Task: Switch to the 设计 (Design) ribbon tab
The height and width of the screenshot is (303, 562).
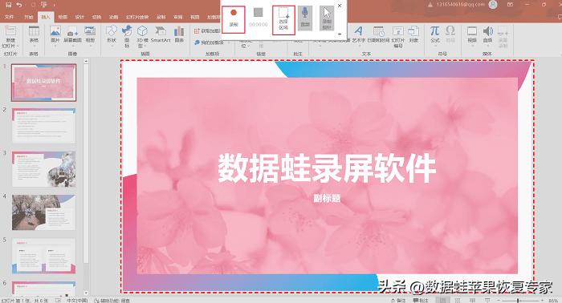Action: (79, 17)
